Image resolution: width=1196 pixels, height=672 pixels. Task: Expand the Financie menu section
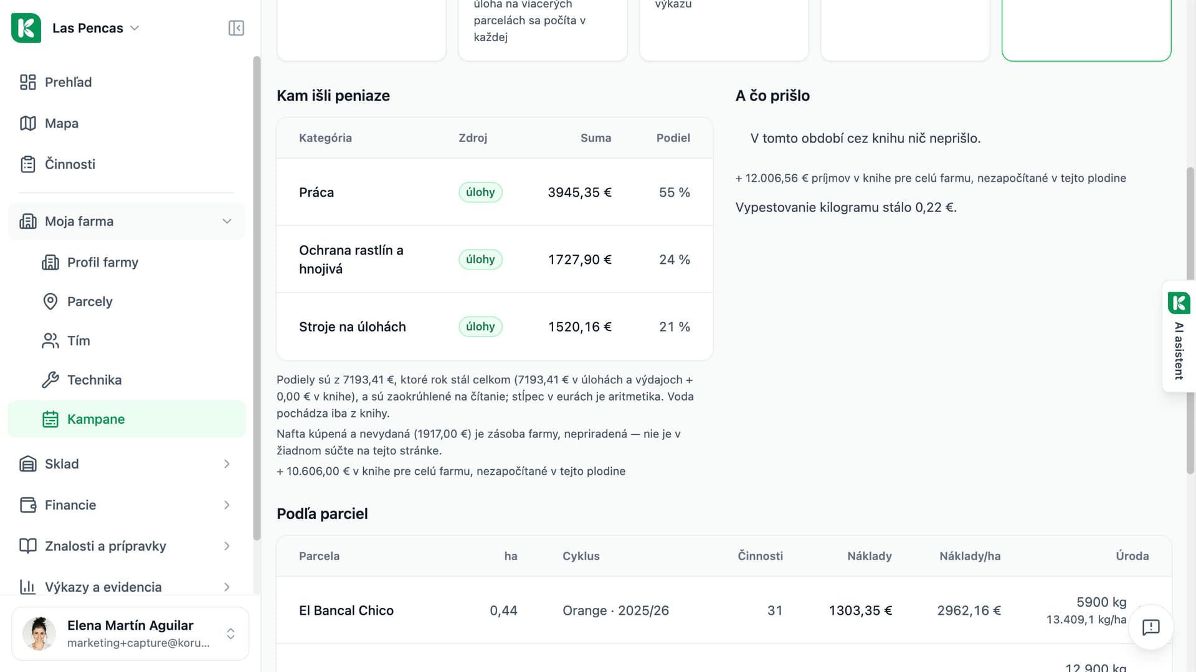[126, 505]
